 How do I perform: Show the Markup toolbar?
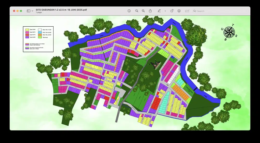(179, 11)
